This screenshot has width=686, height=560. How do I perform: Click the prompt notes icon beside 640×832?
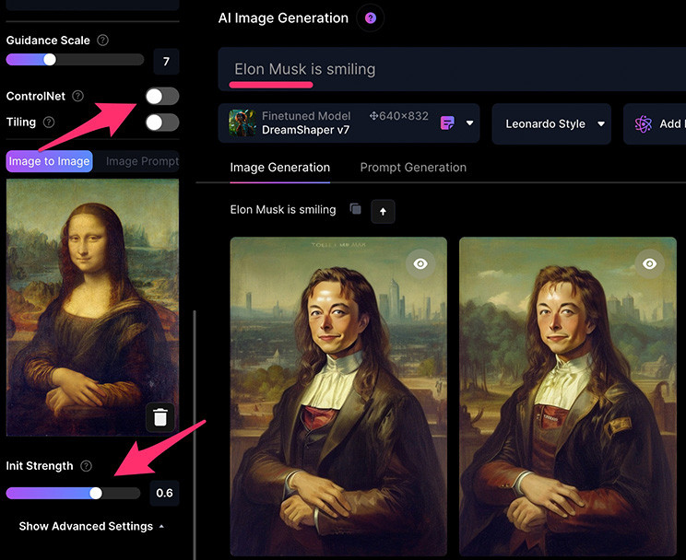coord(447,123)
